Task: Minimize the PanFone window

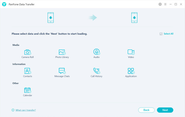Action: pos(170,4)
